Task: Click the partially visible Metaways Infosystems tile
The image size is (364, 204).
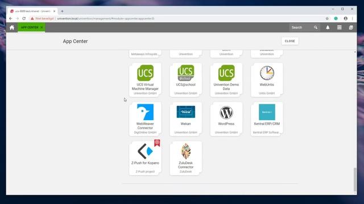Action: point(145,54)
